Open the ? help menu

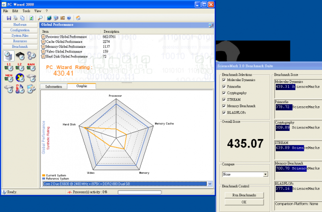pos(47,11)
